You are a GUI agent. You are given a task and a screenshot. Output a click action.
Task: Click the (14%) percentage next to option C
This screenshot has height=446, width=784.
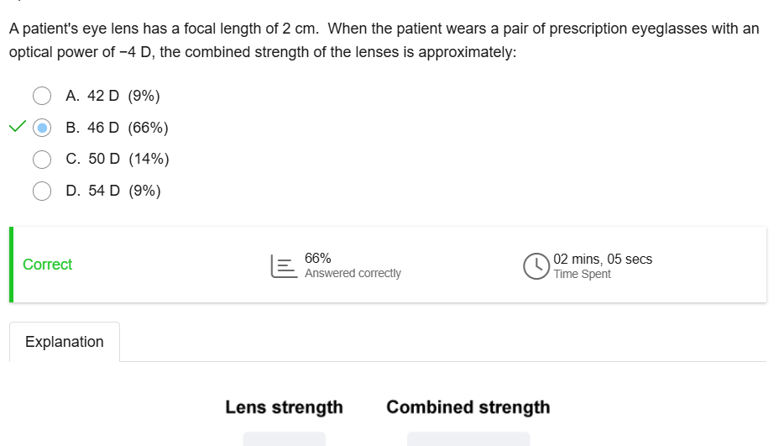(x=149, y=159)
